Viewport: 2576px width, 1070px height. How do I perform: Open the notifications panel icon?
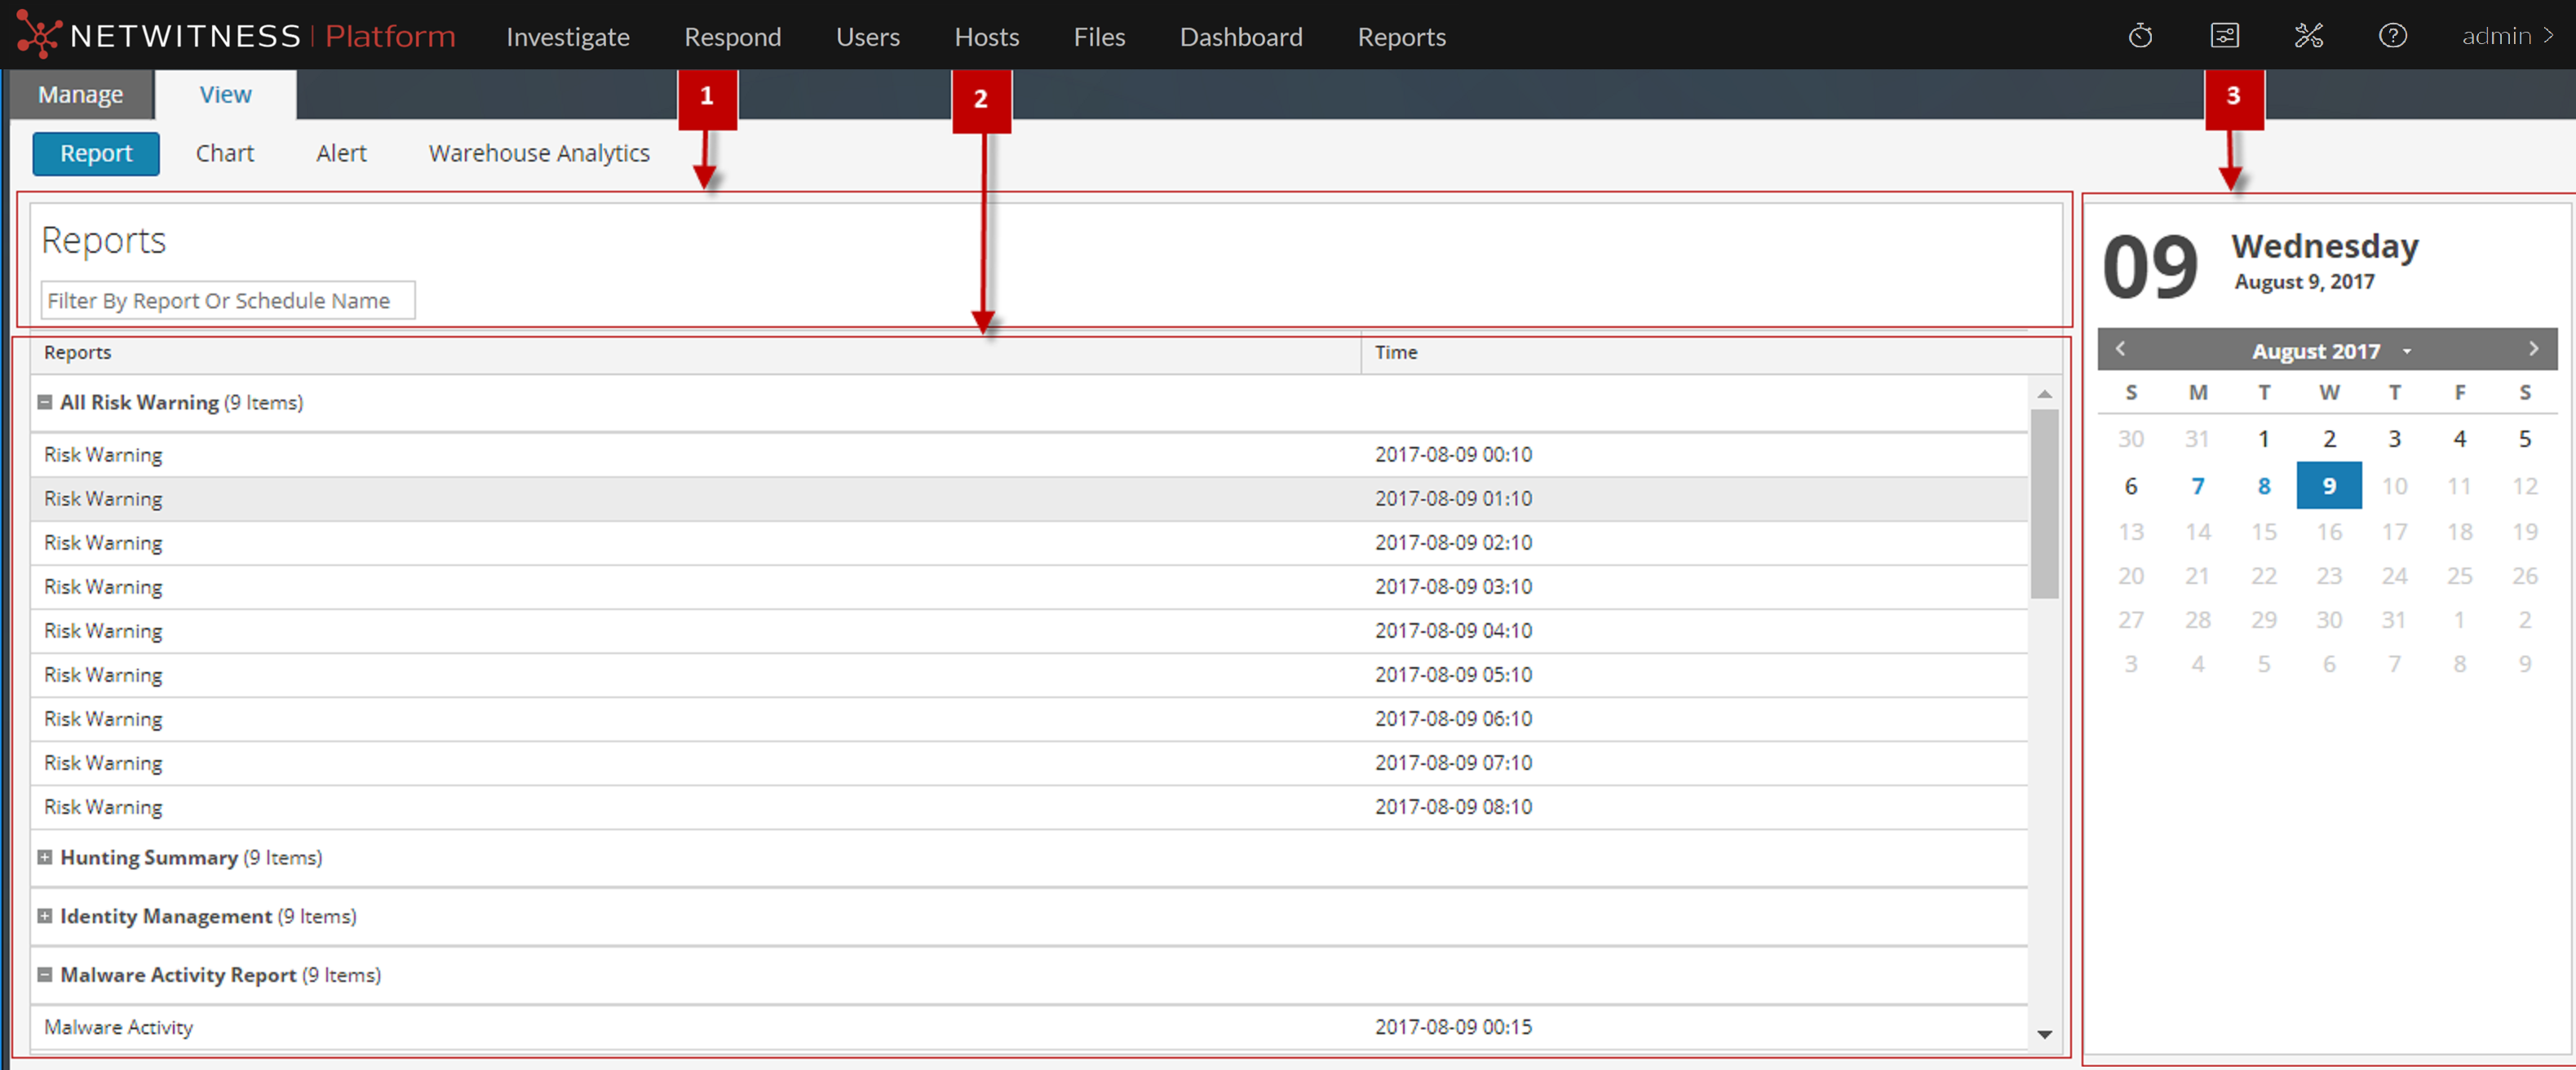tap(2224, 37)
